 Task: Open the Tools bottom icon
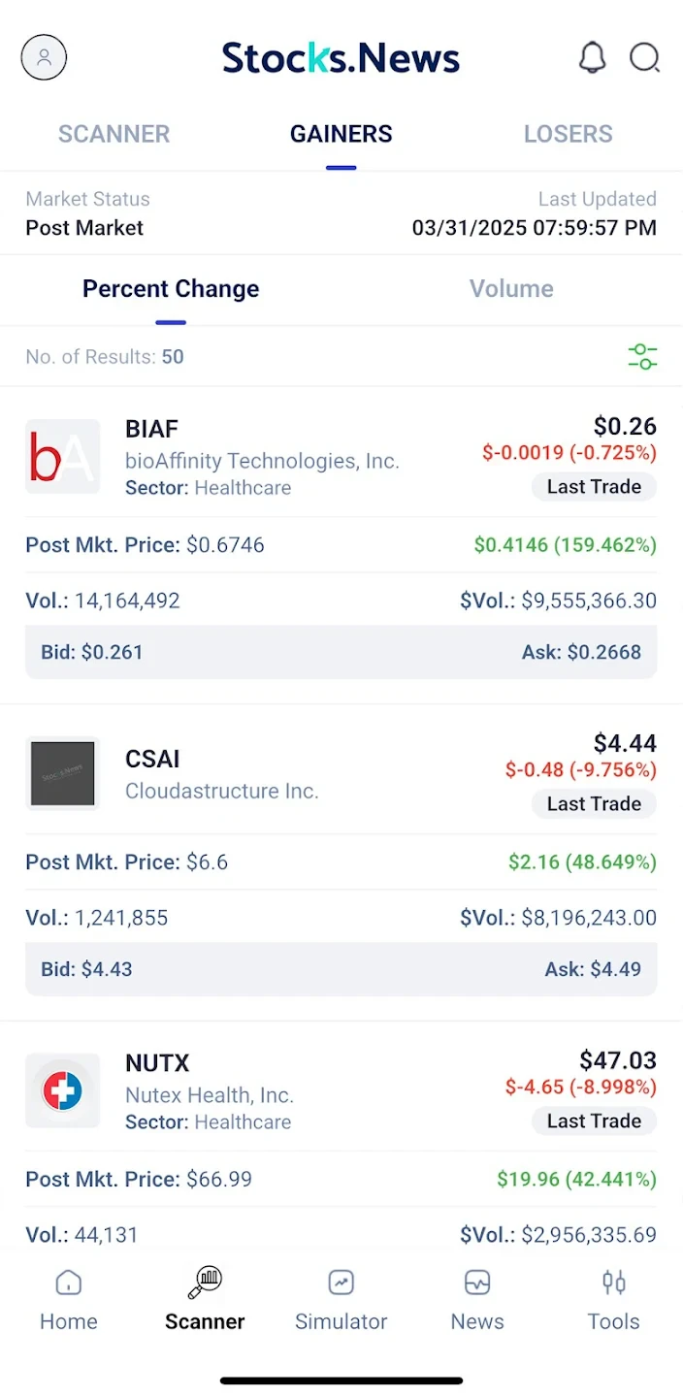[x=613, y=1283]
